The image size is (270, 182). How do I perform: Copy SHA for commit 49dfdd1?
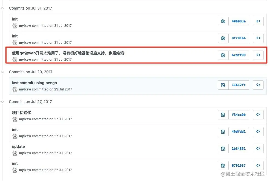[x=223, y=132]
